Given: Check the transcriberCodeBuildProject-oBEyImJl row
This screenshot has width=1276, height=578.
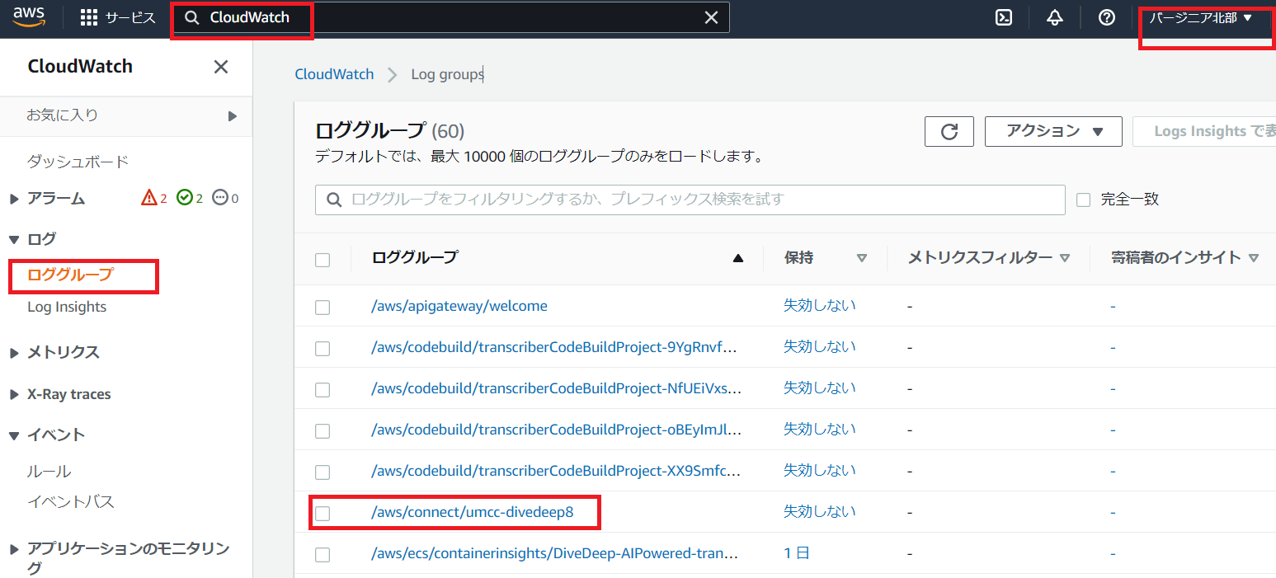Looking at the screenshot, I should 323,430.
